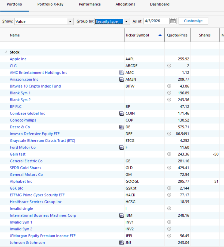Image resolution: width=224 pixels, height=247 pixels.
Task: Click clock icon in Invesco Defensive Equity row
Action: click(x=169, y=134)
